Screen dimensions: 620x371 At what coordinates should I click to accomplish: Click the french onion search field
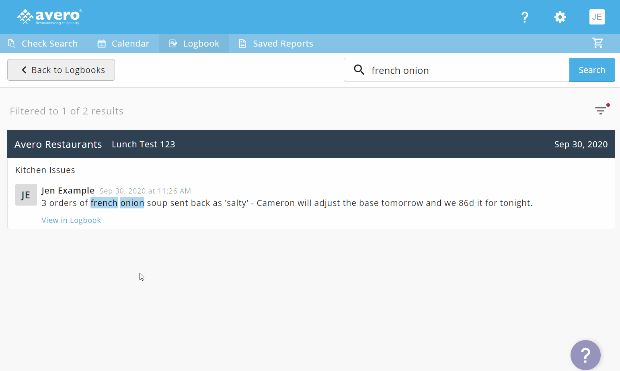tap(466, 70)
